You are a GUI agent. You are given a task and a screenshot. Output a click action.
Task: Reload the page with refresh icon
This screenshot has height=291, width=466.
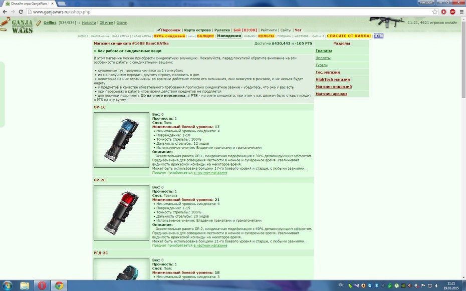point(21,12)
